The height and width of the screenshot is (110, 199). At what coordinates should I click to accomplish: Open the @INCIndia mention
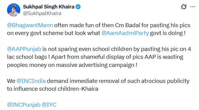click(31, 81)
